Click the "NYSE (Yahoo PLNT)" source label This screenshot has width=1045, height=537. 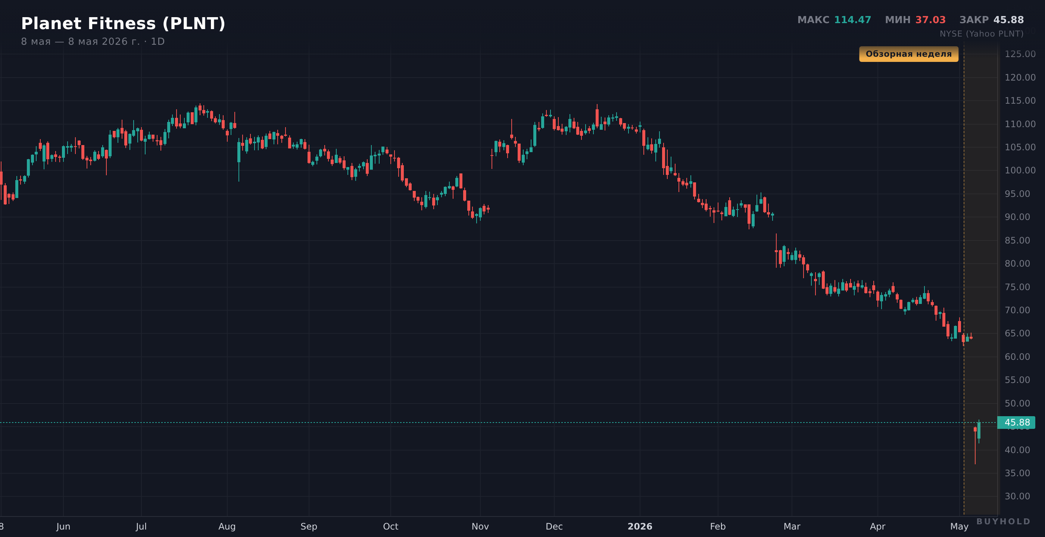pyautogui.click(x=981, y=34)
